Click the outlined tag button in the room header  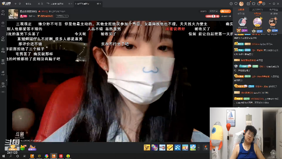coord(62,16)
